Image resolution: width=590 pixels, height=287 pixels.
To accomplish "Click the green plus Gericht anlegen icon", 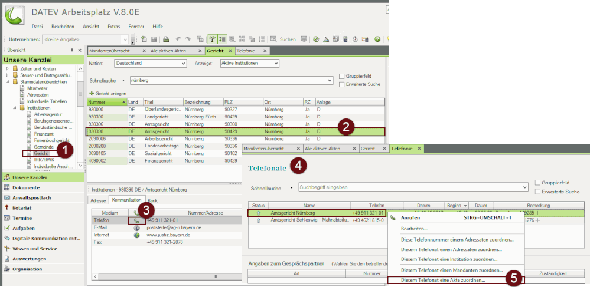I will coord(91,93).
